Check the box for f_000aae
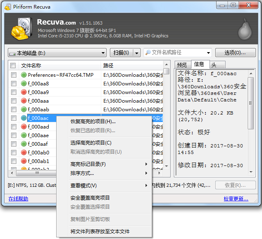The width and height of the screenshot is (262, 239). tap(14, 135)
